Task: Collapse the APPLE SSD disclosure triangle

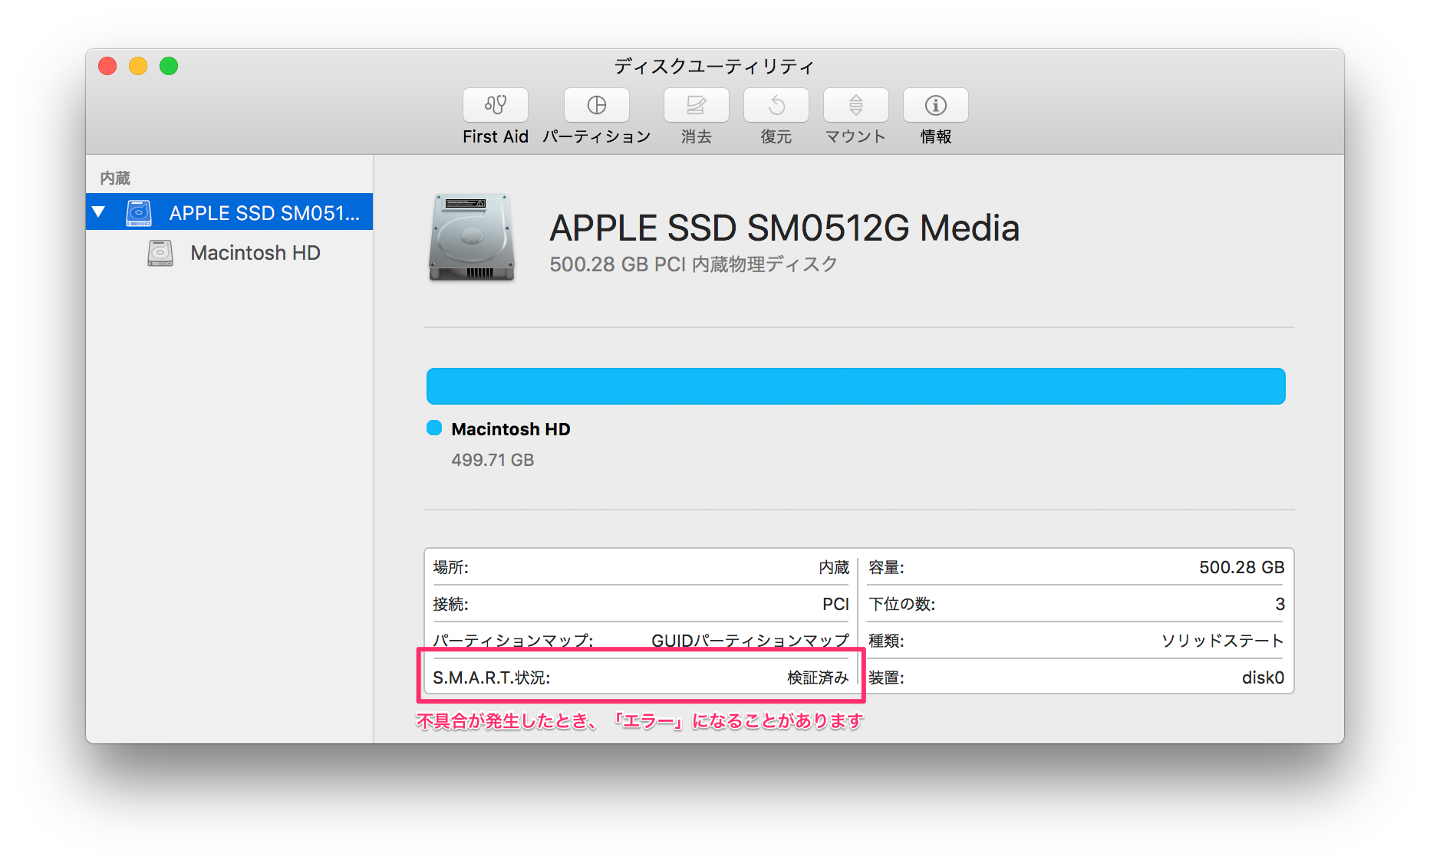Action: point(98,212)
